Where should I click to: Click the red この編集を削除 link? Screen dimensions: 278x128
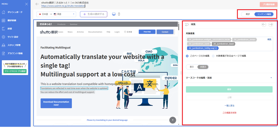click(x=229, y=113)
